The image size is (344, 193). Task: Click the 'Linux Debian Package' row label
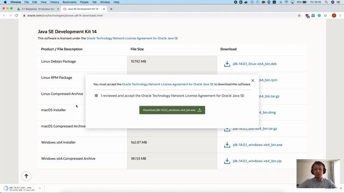(x=59, y=62)
